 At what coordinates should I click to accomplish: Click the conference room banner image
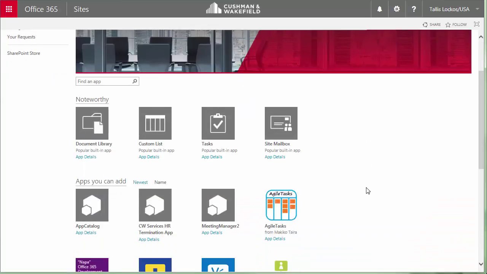point(274,51)
